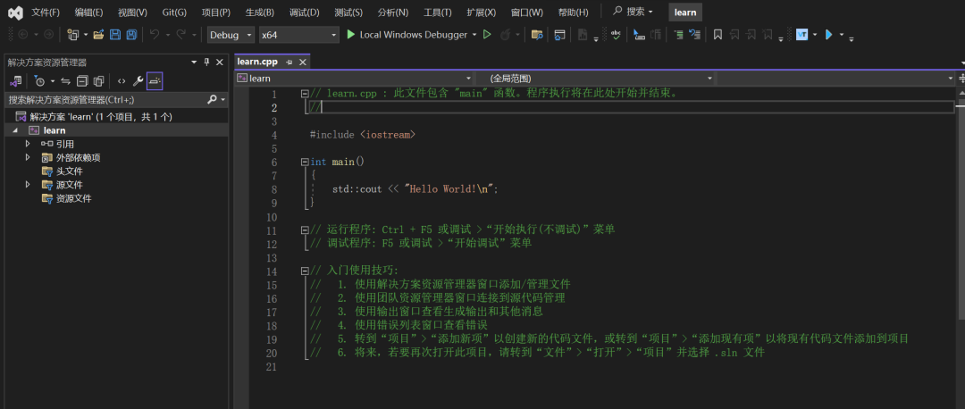
Task: Open Properties with the wrench icon
Action: point(138,80)
